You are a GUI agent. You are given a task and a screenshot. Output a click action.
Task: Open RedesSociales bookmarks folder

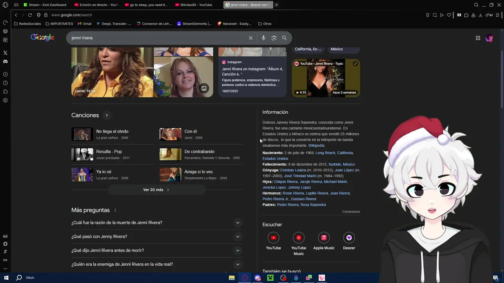27,24
